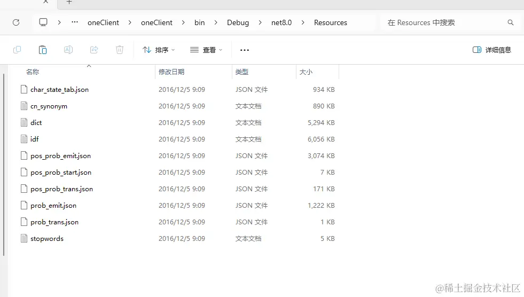Select file pos_prob_trans.json
Image resolution: width=524 pixels, height=297 pixels.
pos(61,189)
